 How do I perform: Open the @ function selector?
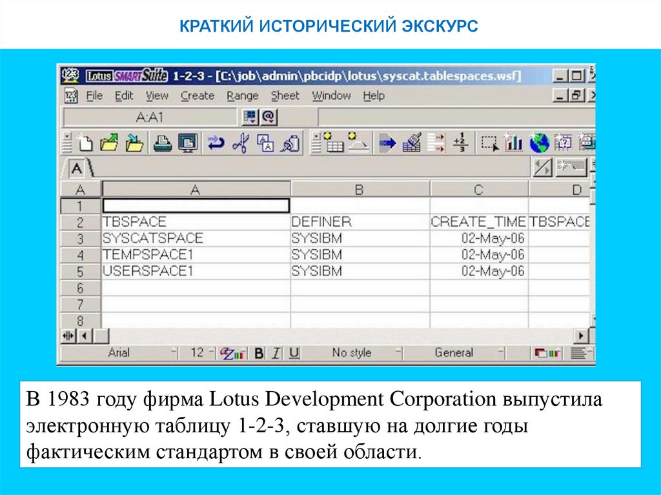tap(269, 117)
